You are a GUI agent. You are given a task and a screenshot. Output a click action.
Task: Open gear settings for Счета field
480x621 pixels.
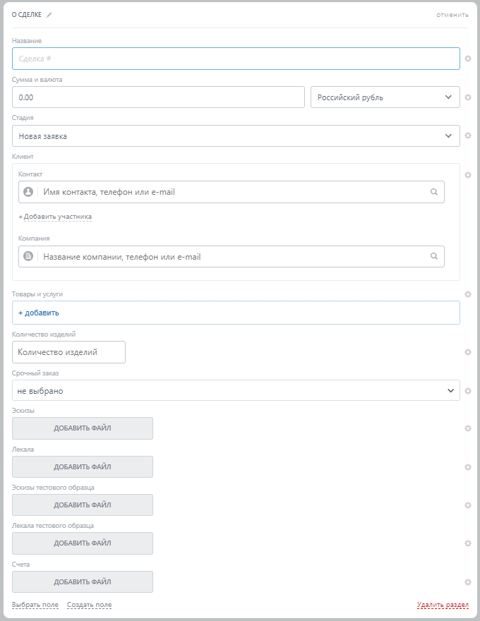467,582
